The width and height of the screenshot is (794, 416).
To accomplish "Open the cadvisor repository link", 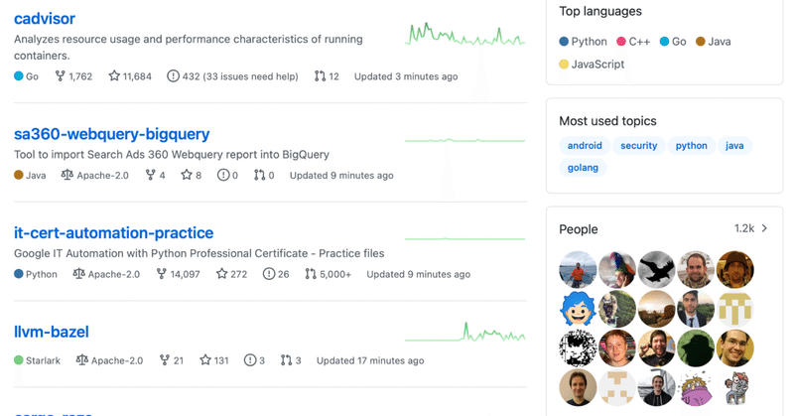I will coord(45,18).
